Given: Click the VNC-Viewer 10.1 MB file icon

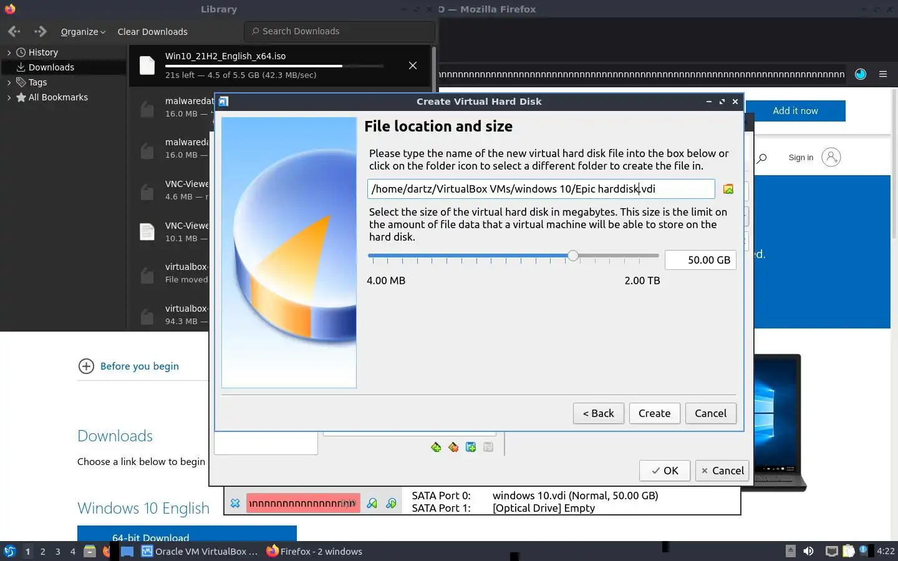Looking at the screenshot, I should click(147, 232).
